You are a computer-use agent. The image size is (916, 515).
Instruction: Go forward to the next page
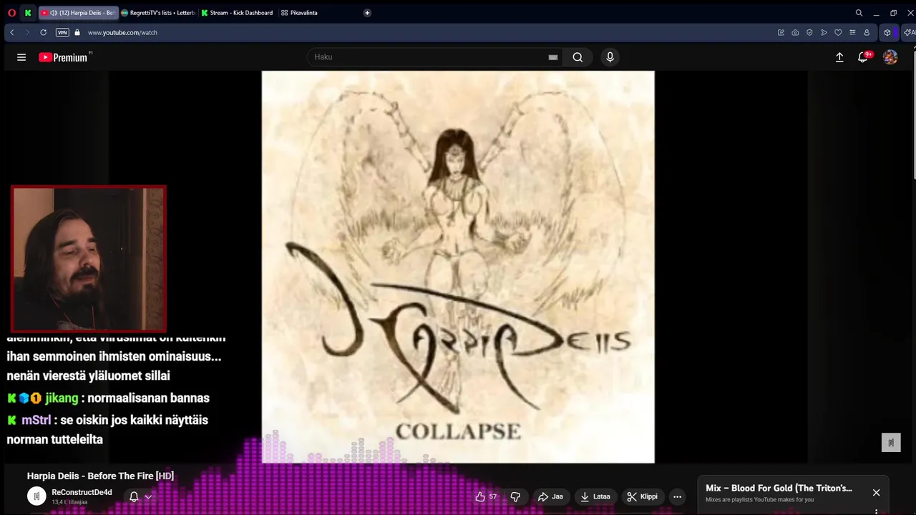pyautogui.click(x=27, y=32)
